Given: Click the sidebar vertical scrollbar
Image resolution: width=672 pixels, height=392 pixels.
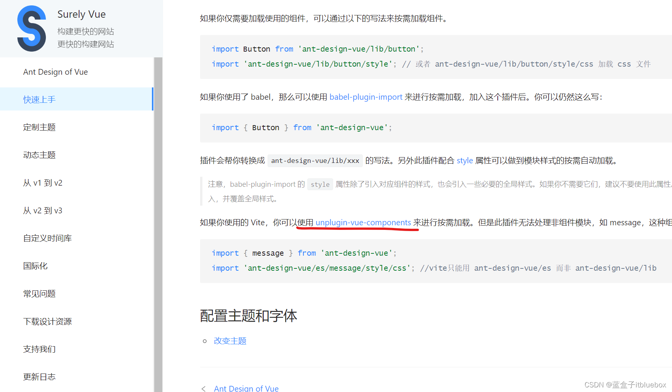Looking at the screenshot, I should click(158, 224).
